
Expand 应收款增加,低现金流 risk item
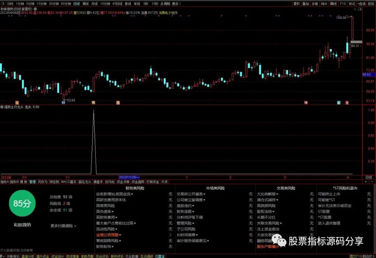[x=115, y=194]
